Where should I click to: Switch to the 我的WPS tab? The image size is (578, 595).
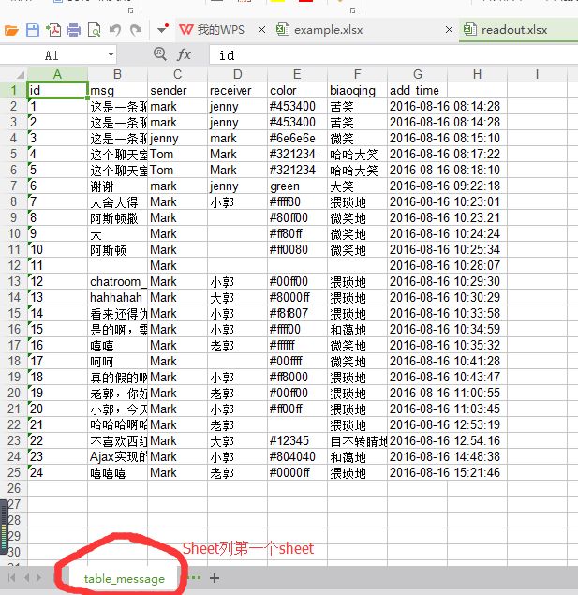coord(212,30)
